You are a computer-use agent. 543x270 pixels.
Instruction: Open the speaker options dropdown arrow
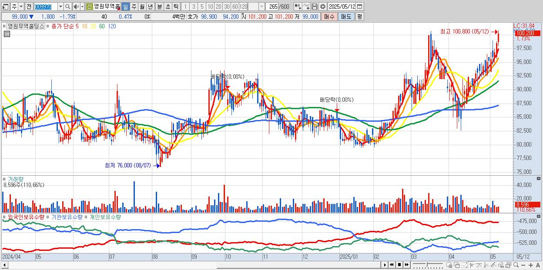[82, 7]
